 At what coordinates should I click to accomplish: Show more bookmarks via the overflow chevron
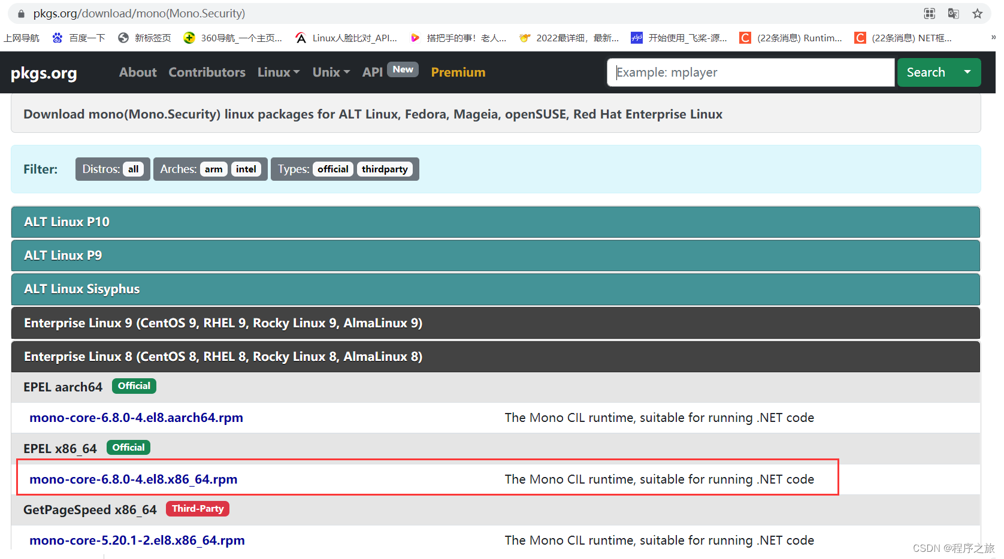pyautogui.click(x=993, y=38)
